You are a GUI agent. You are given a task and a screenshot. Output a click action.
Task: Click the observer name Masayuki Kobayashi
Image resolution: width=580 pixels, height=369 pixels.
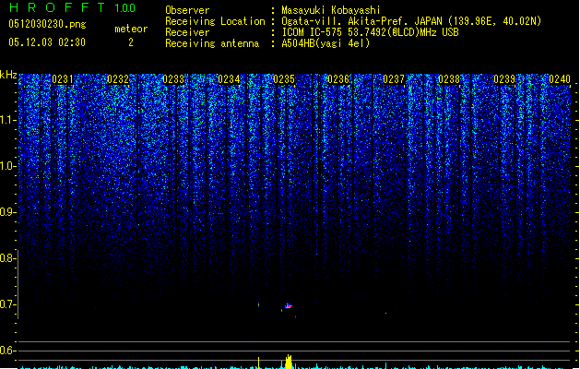coord(331,10)
